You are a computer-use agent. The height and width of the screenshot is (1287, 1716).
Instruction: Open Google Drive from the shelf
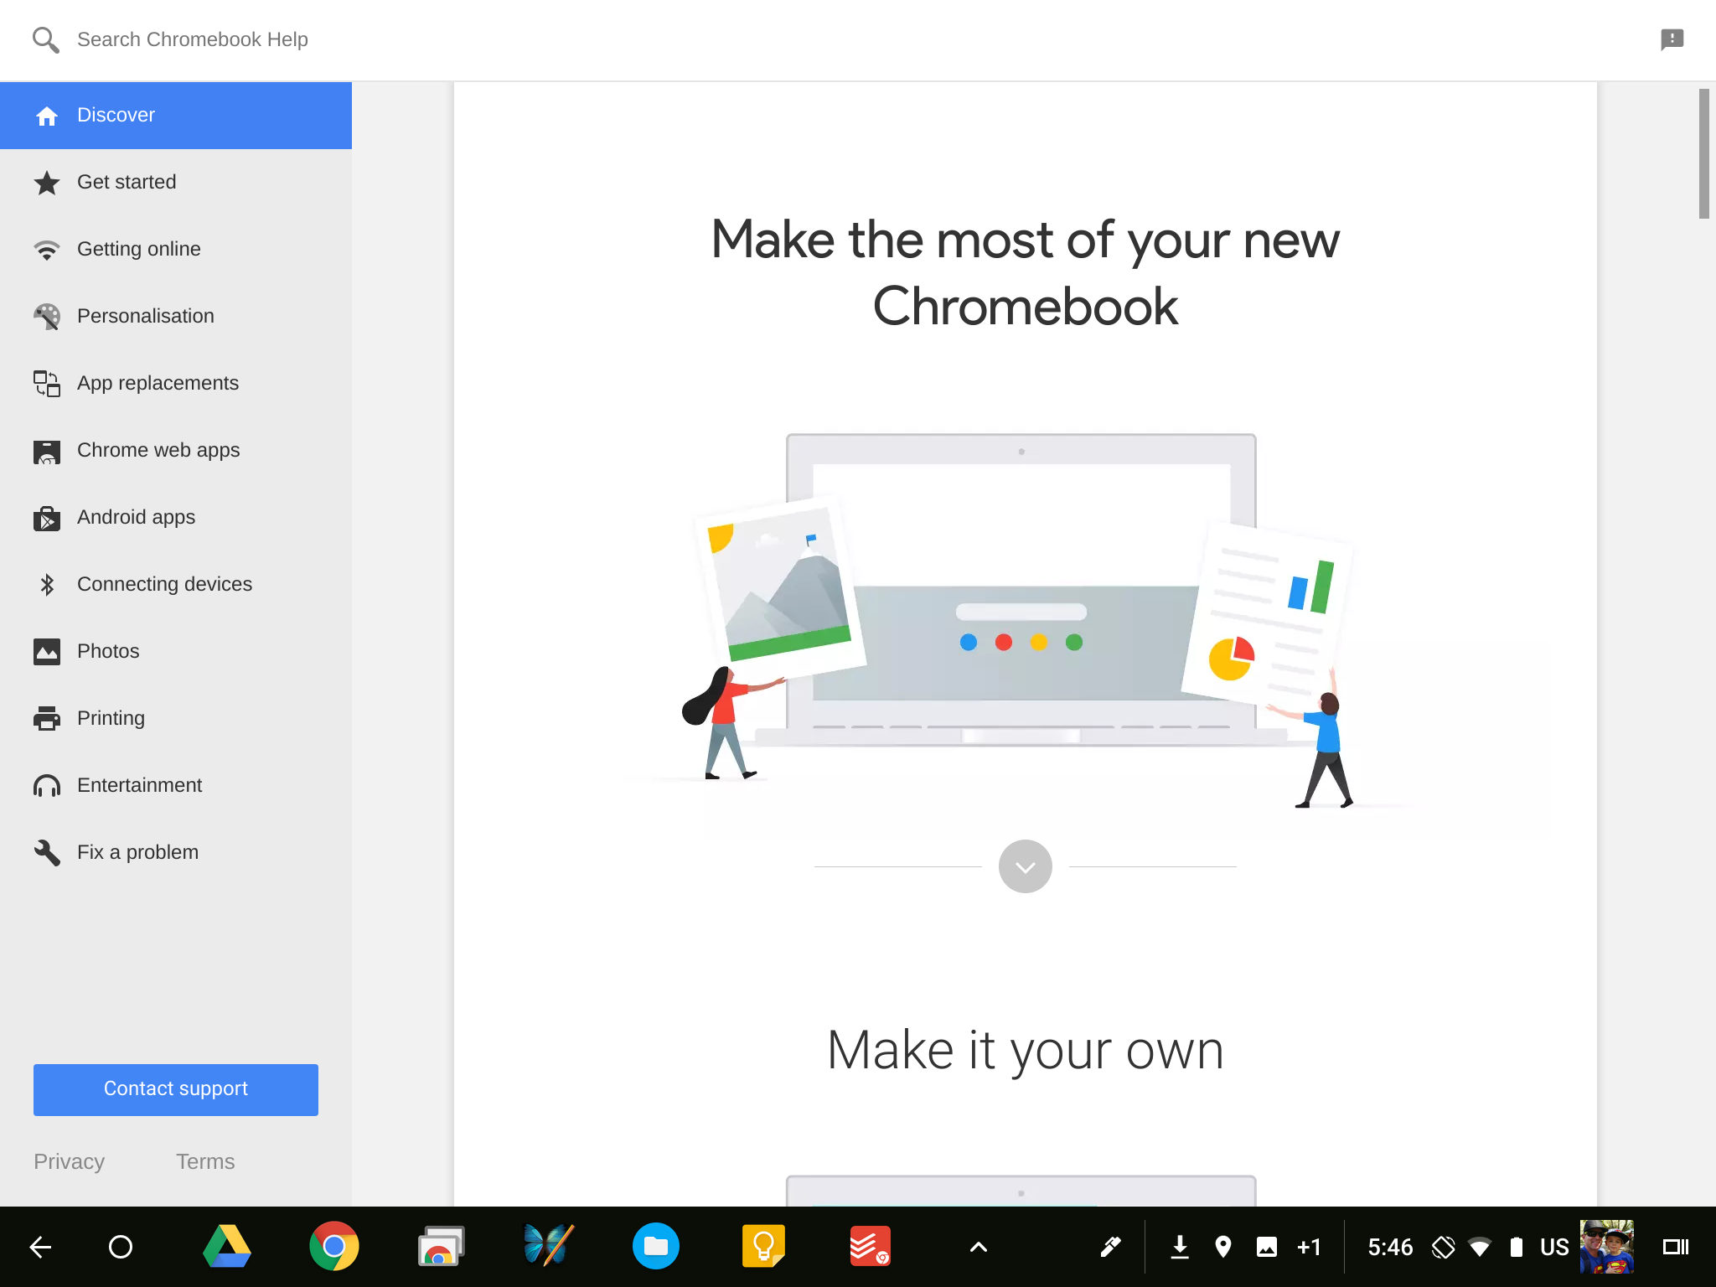[x=227, y=1247]
